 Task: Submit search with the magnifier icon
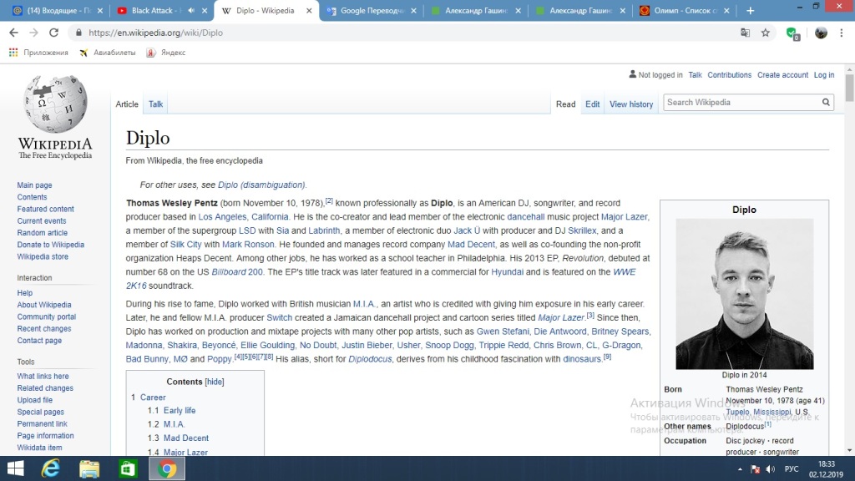pos(826,102)
